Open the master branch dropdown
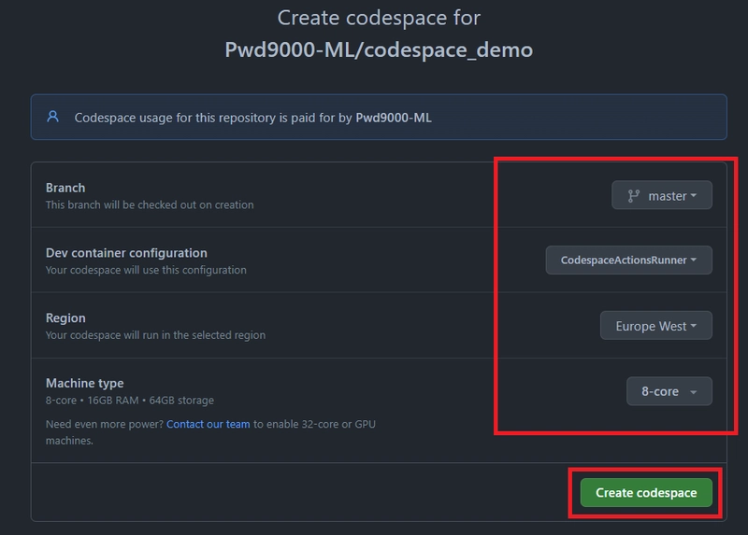 click(662, 196)
